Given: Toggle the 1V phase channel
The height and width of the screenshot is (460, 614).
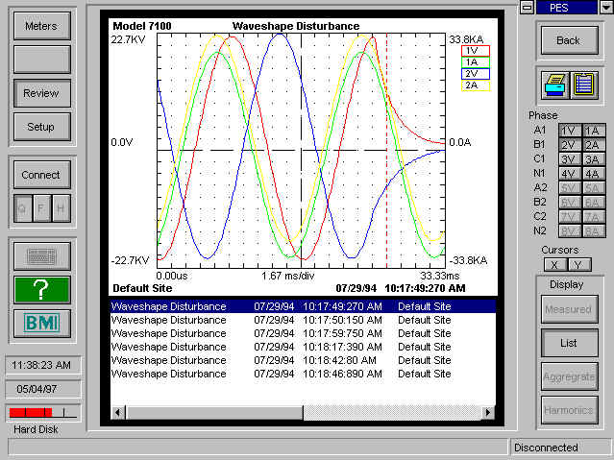Looking at the screenshot, I should click(569, 131).
